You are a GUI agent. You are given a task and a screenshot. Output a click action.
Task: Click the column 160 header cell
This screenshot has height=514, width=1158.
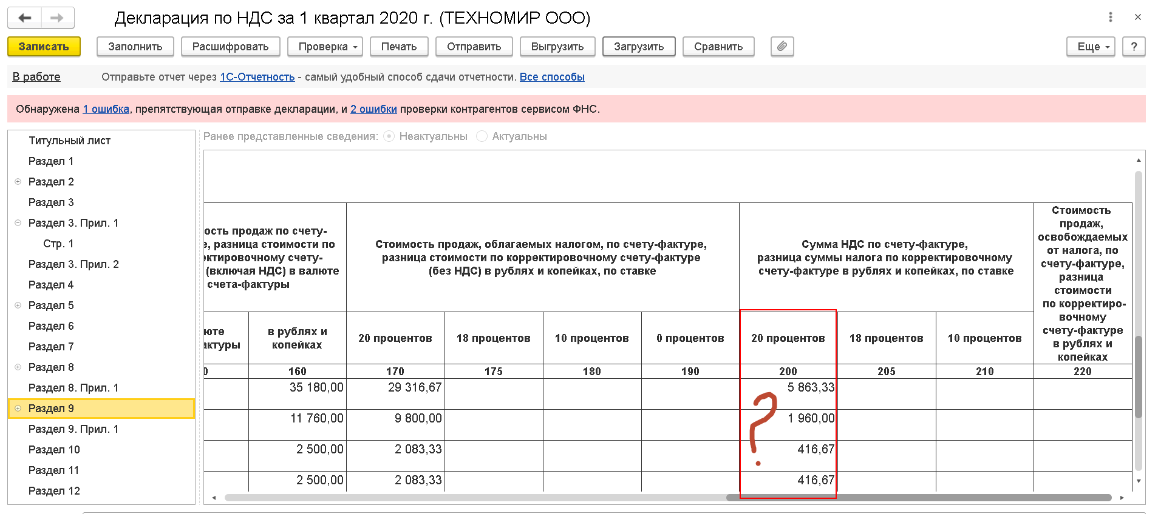pyautogui.click(x=298, y=372)
